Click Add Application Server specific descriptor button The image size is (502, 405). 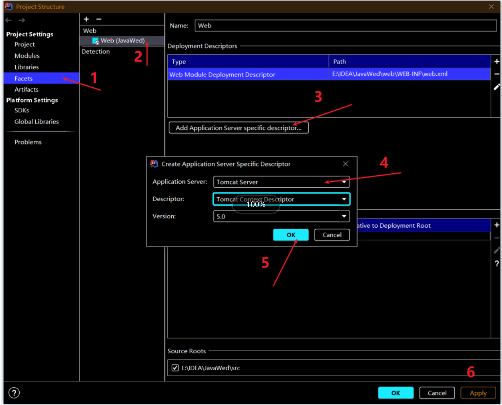tap(238, 128)
